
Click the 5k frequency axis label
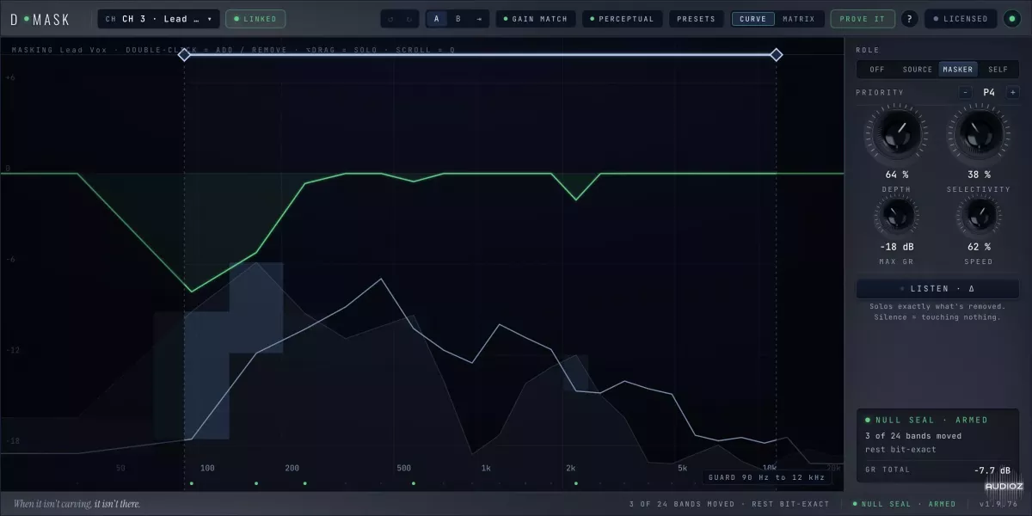pyautogui.click(x=682, y=468)
